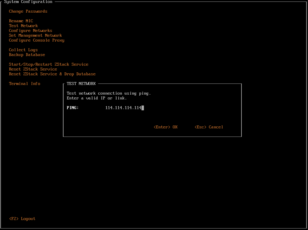
Task: Click the PING: field label
Action: click(73, 108)
